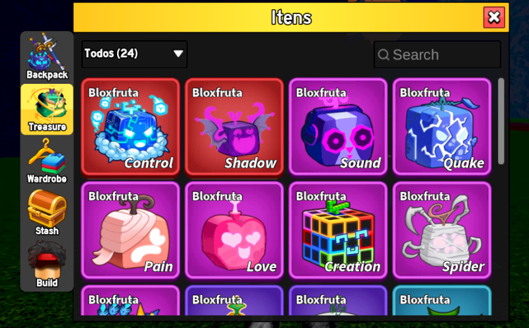Click the white dropdown arrow
This screenshot has width=529, height=328.
pos(178,53)
